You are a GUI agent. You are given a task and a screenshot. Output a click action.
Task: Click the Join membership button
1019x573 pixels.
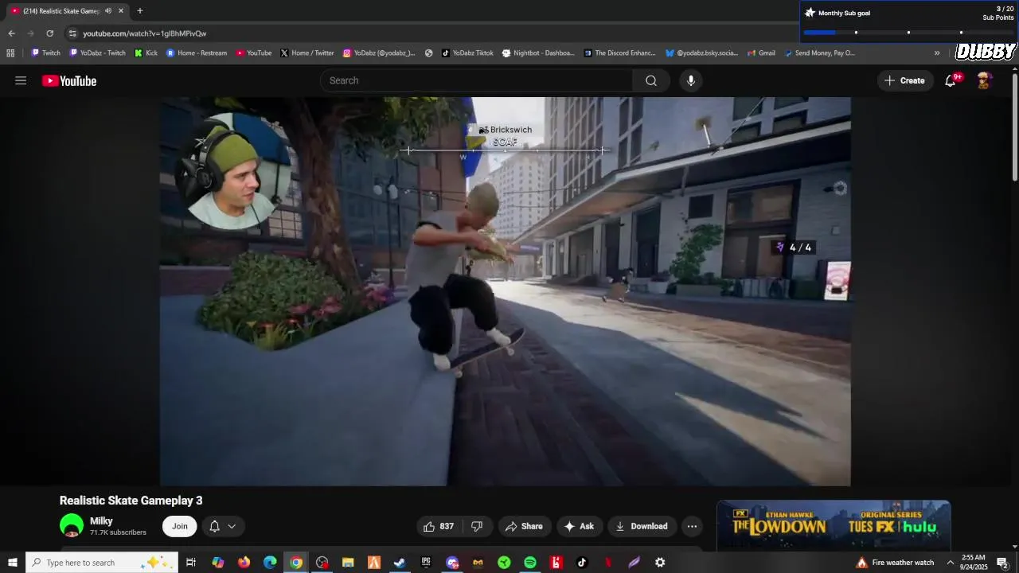click(180, 526)
